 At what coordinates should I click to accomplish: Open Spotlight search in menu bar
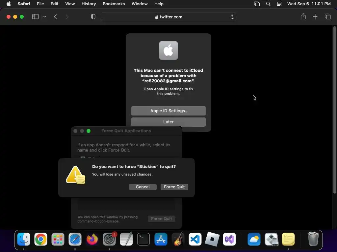[x=268, y=4]
